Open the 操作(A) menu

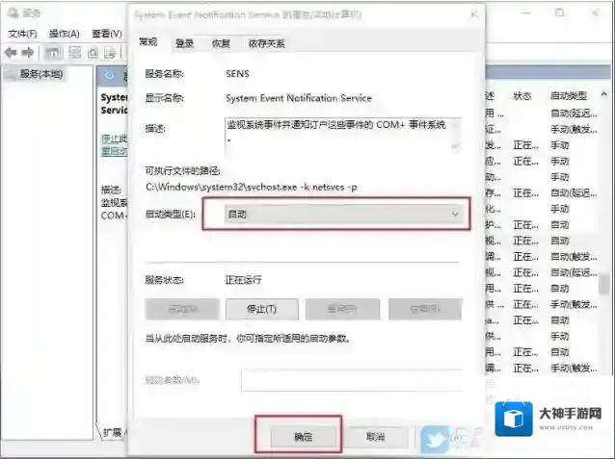pos(64,34)
